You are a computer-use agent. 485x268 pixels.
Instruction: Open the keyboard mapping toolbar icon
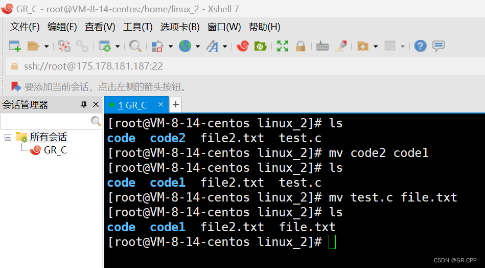pyautogui.click(x=322, y=47)
